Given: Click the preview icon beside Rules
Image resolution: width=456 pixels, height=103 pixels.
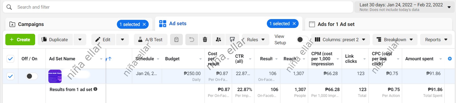Looking at the screenshot, I should [x=232, y=39].
